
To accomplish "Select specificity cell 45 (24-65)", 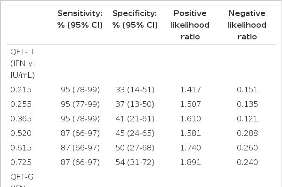I will click(x=135, y=133).
